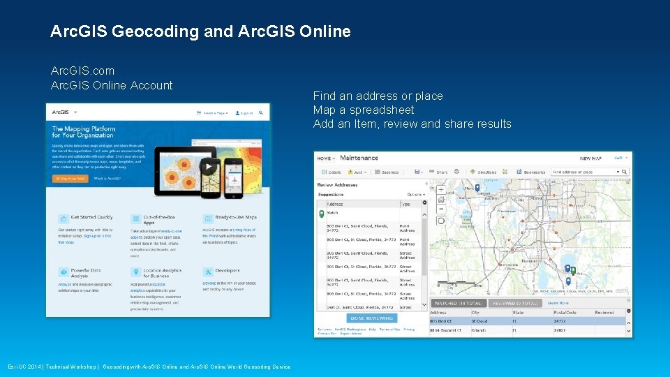Open the Select a Page menu
Screen dimensions: 670x377
(x=212, y=113)
